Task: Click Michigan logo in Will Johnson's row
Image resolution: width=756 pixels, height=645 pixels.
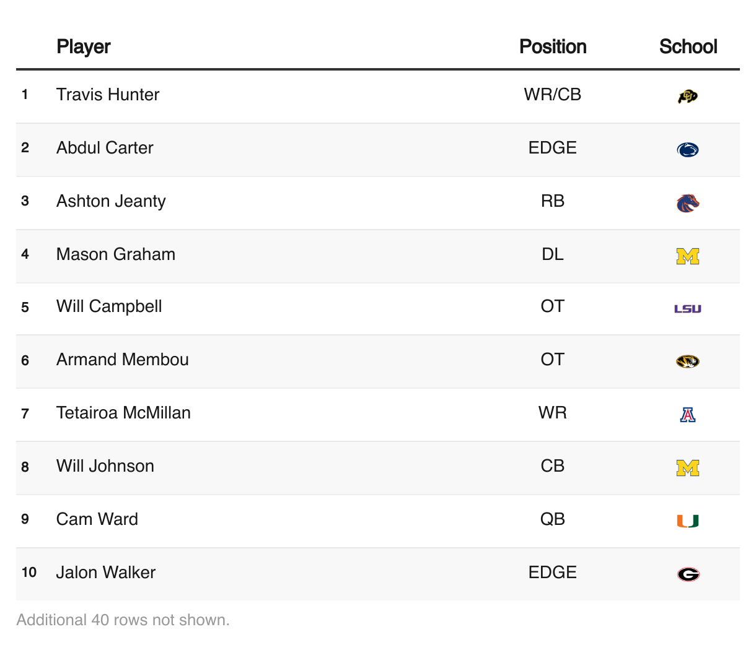Action: coord(688,467)
